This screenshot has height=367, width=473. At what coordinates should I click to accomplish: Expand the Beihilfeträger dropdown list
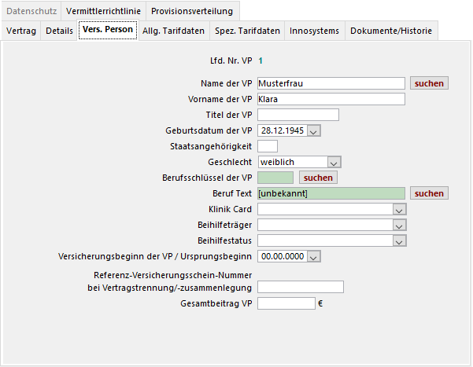pyautogui.click(x=398, y=225)
